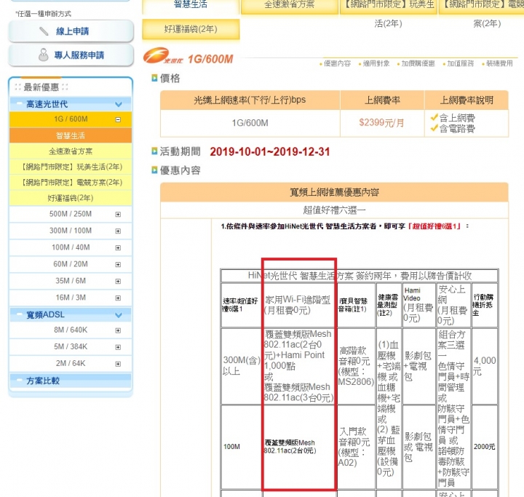The width and height of the screenshot is (524, 497).
Task: Jump to the 優惠內容 anchor link
Action: pyautogui.click(x=337, y=63)
